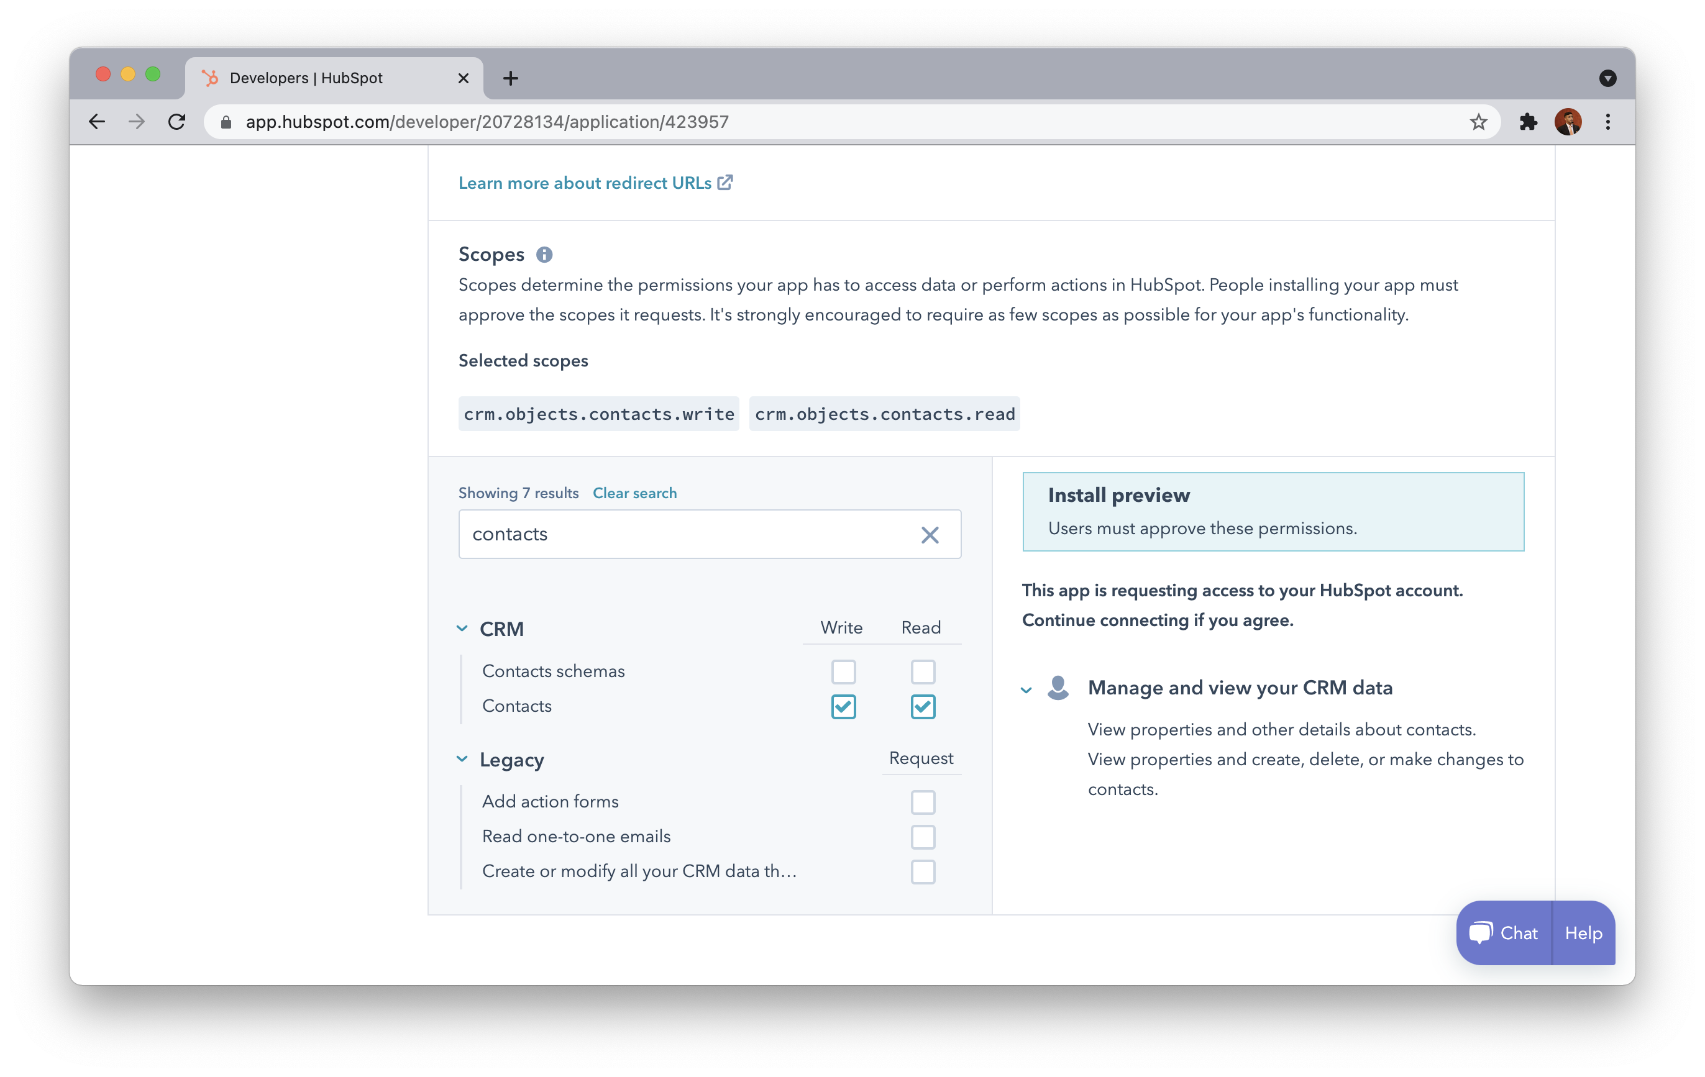Click the Scopes info icon
Image resolution: width=1705 pixels, height=1077 pixels.
coord(544,255)
